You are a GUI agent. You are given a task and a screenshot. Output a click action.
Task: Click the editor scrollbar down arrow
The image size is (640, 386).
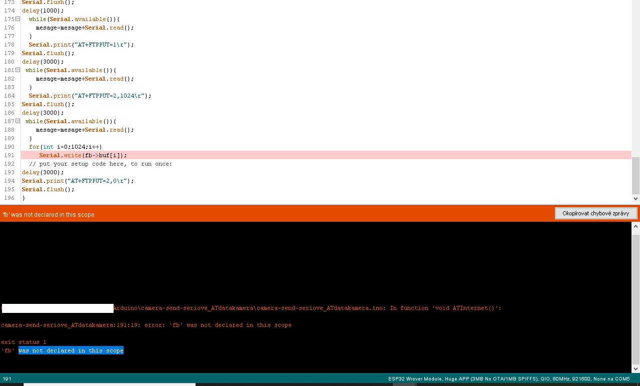[635, 198]
